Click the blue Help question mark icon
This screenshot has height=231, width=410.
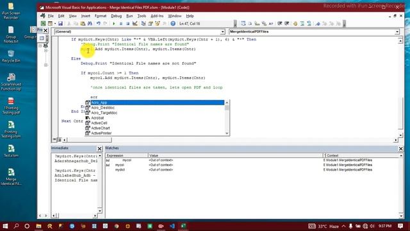(173, 24)
